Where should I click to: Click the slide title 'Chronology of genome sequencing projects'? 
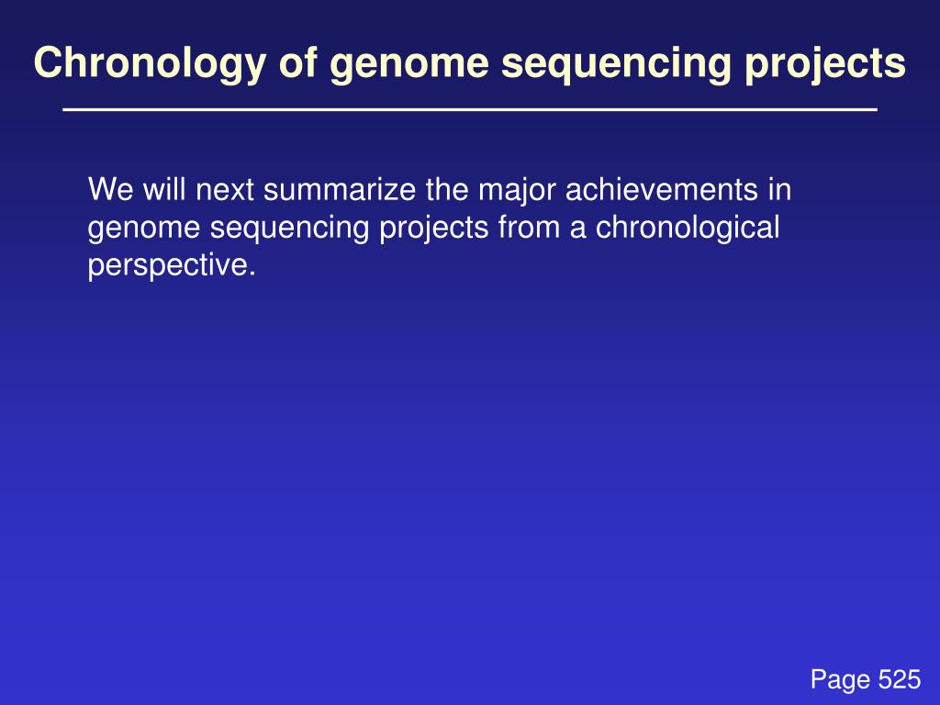[469, 63]
